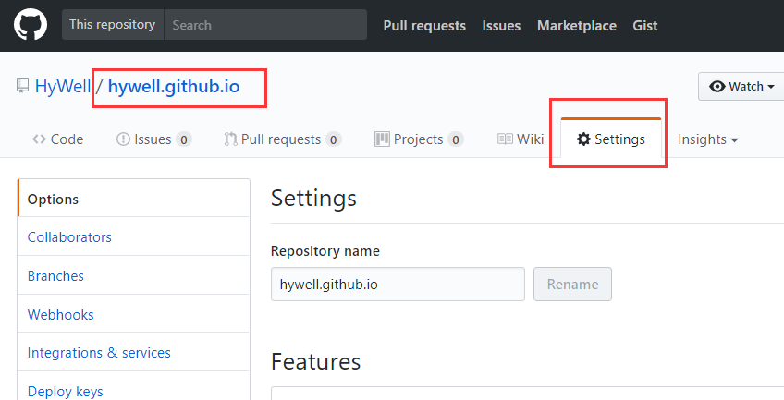Click the Features section heading

pyautogui.click(x=315, y=361)
